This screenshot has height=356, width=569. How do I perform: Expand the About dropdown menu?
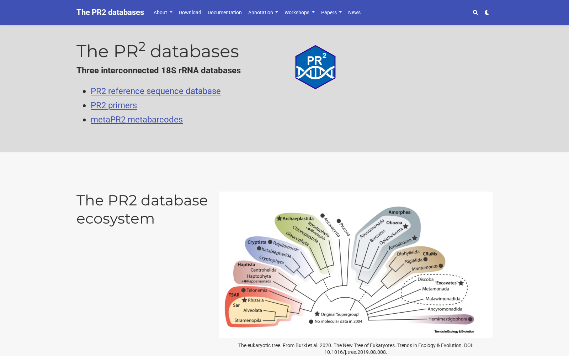pos(163,12)
